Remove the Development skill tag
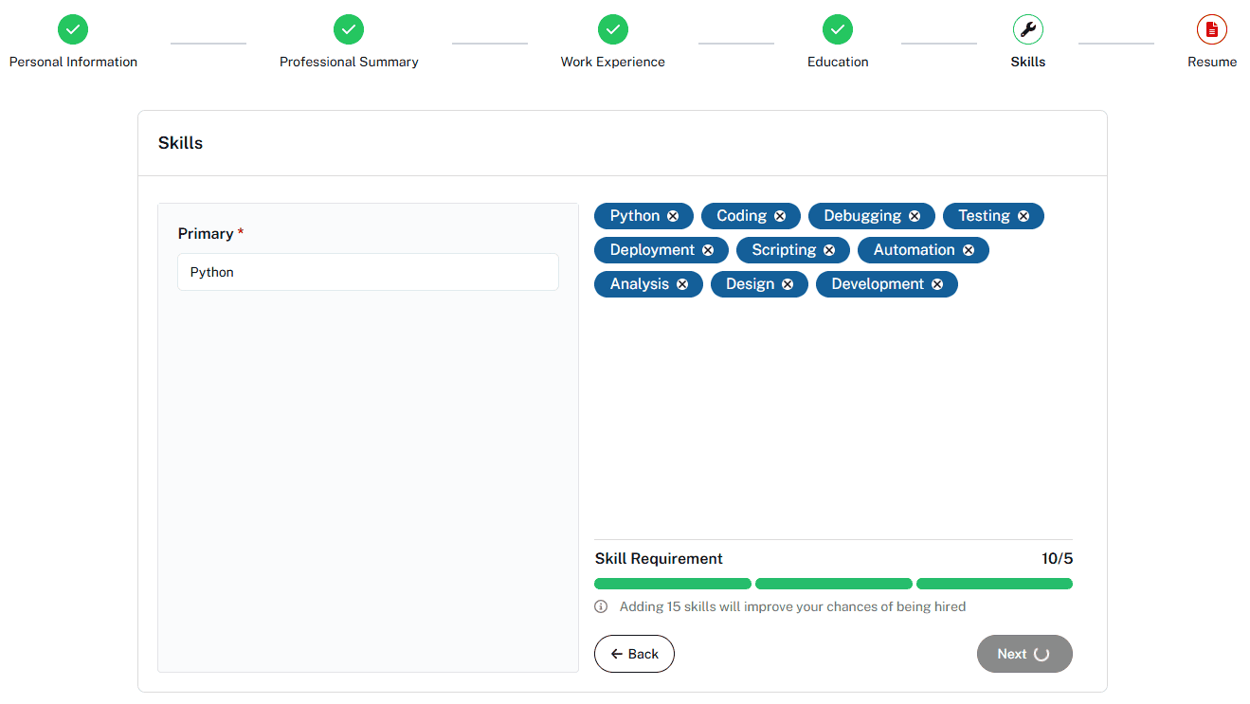Image resolution: width=1250 pixels, height=704 pixels. coord(937,284)
